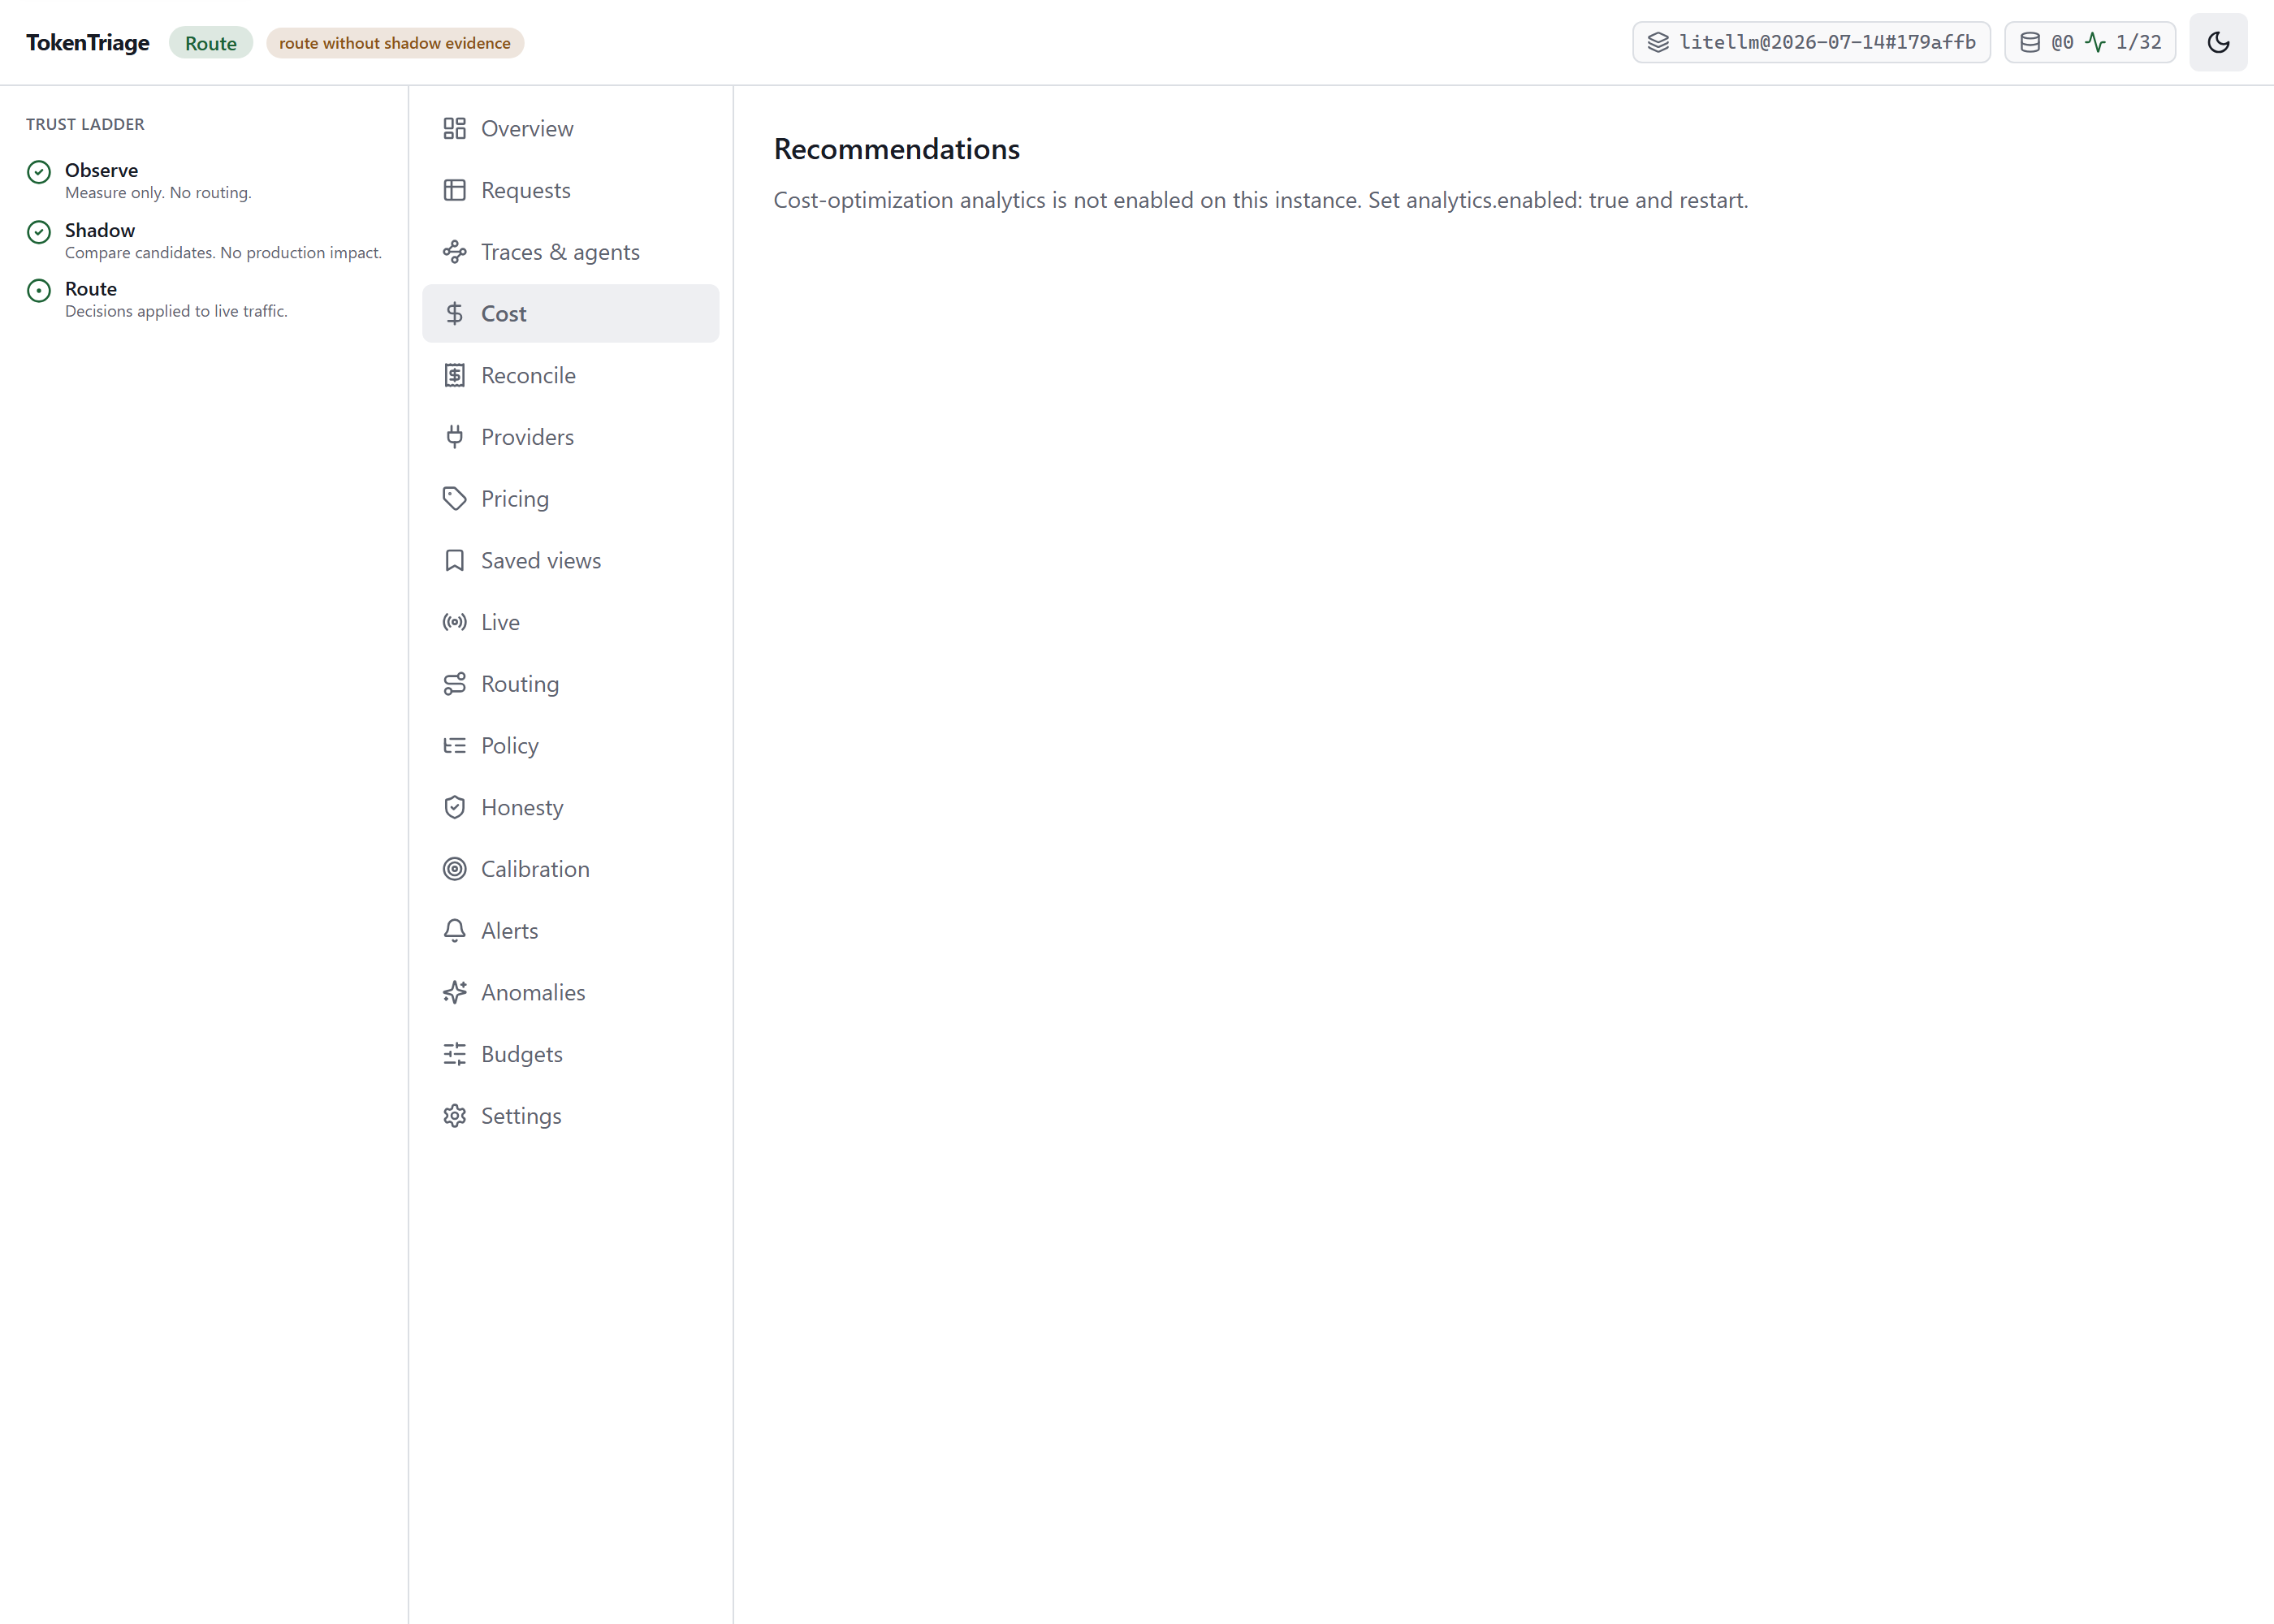This screenshot has width=2274, height=1624.
Task: Select the Requests table icon
Action: (454, 190)
